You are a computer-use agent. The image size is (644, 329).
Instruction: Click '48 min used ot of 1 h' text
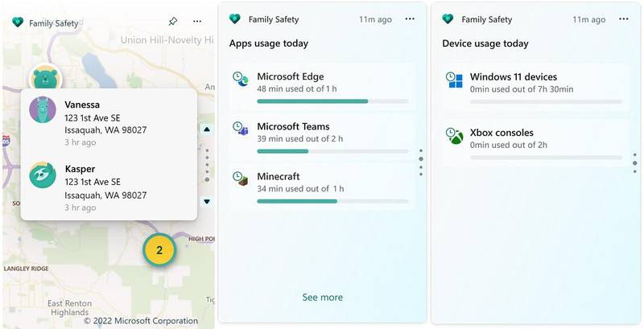[x=297, y=88]
